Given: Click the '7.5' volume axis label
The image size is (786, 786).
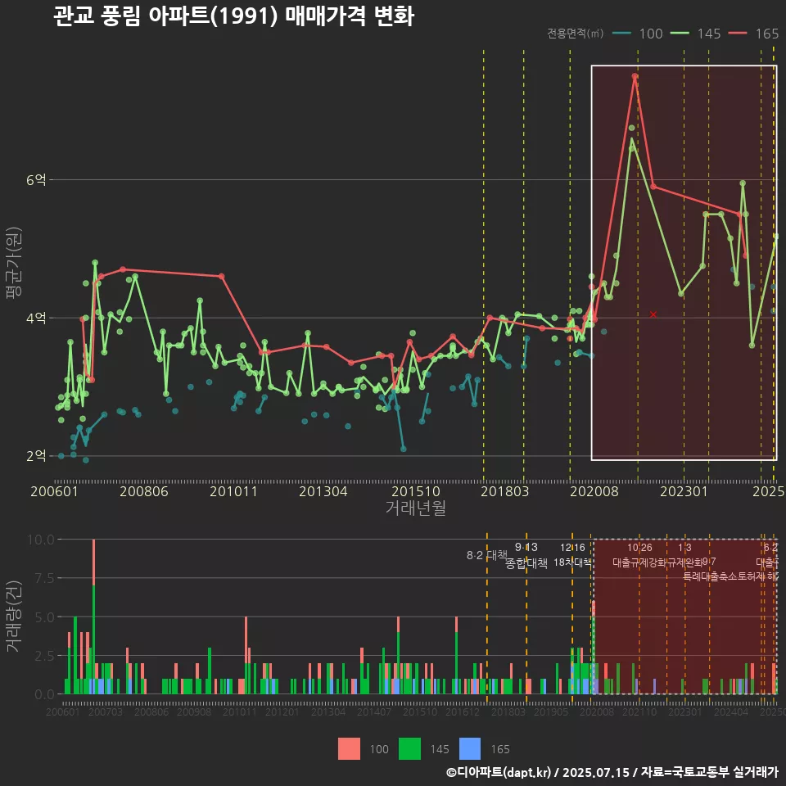Looking at the screenshot, I should [x=44, y=578].
